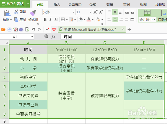Select the Format Painter brush
The height and width of the screenshot is (124, 167).
(33, 13)
